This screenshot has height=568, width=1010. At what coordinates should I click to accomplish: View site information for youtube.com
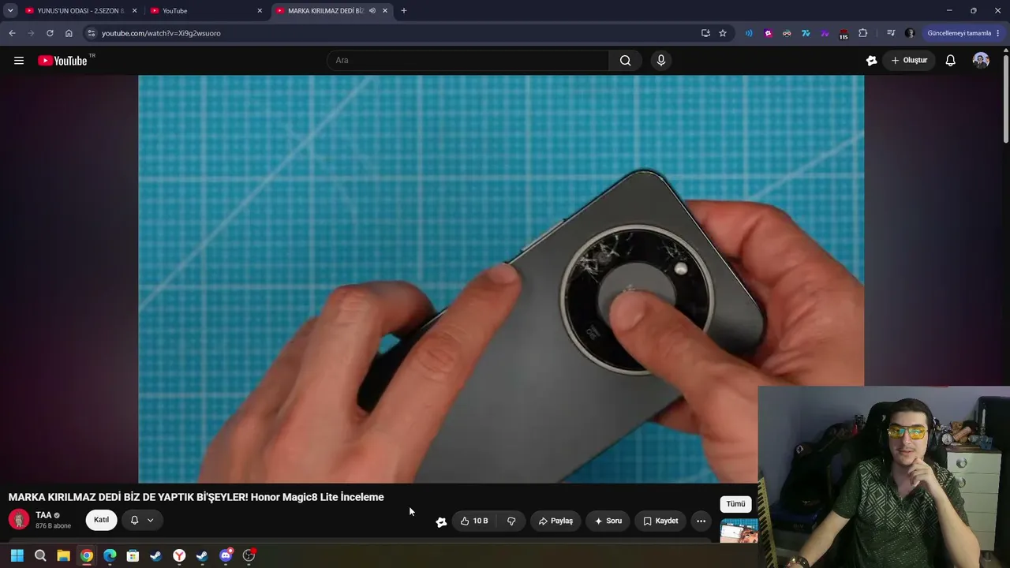pos(92,33)
